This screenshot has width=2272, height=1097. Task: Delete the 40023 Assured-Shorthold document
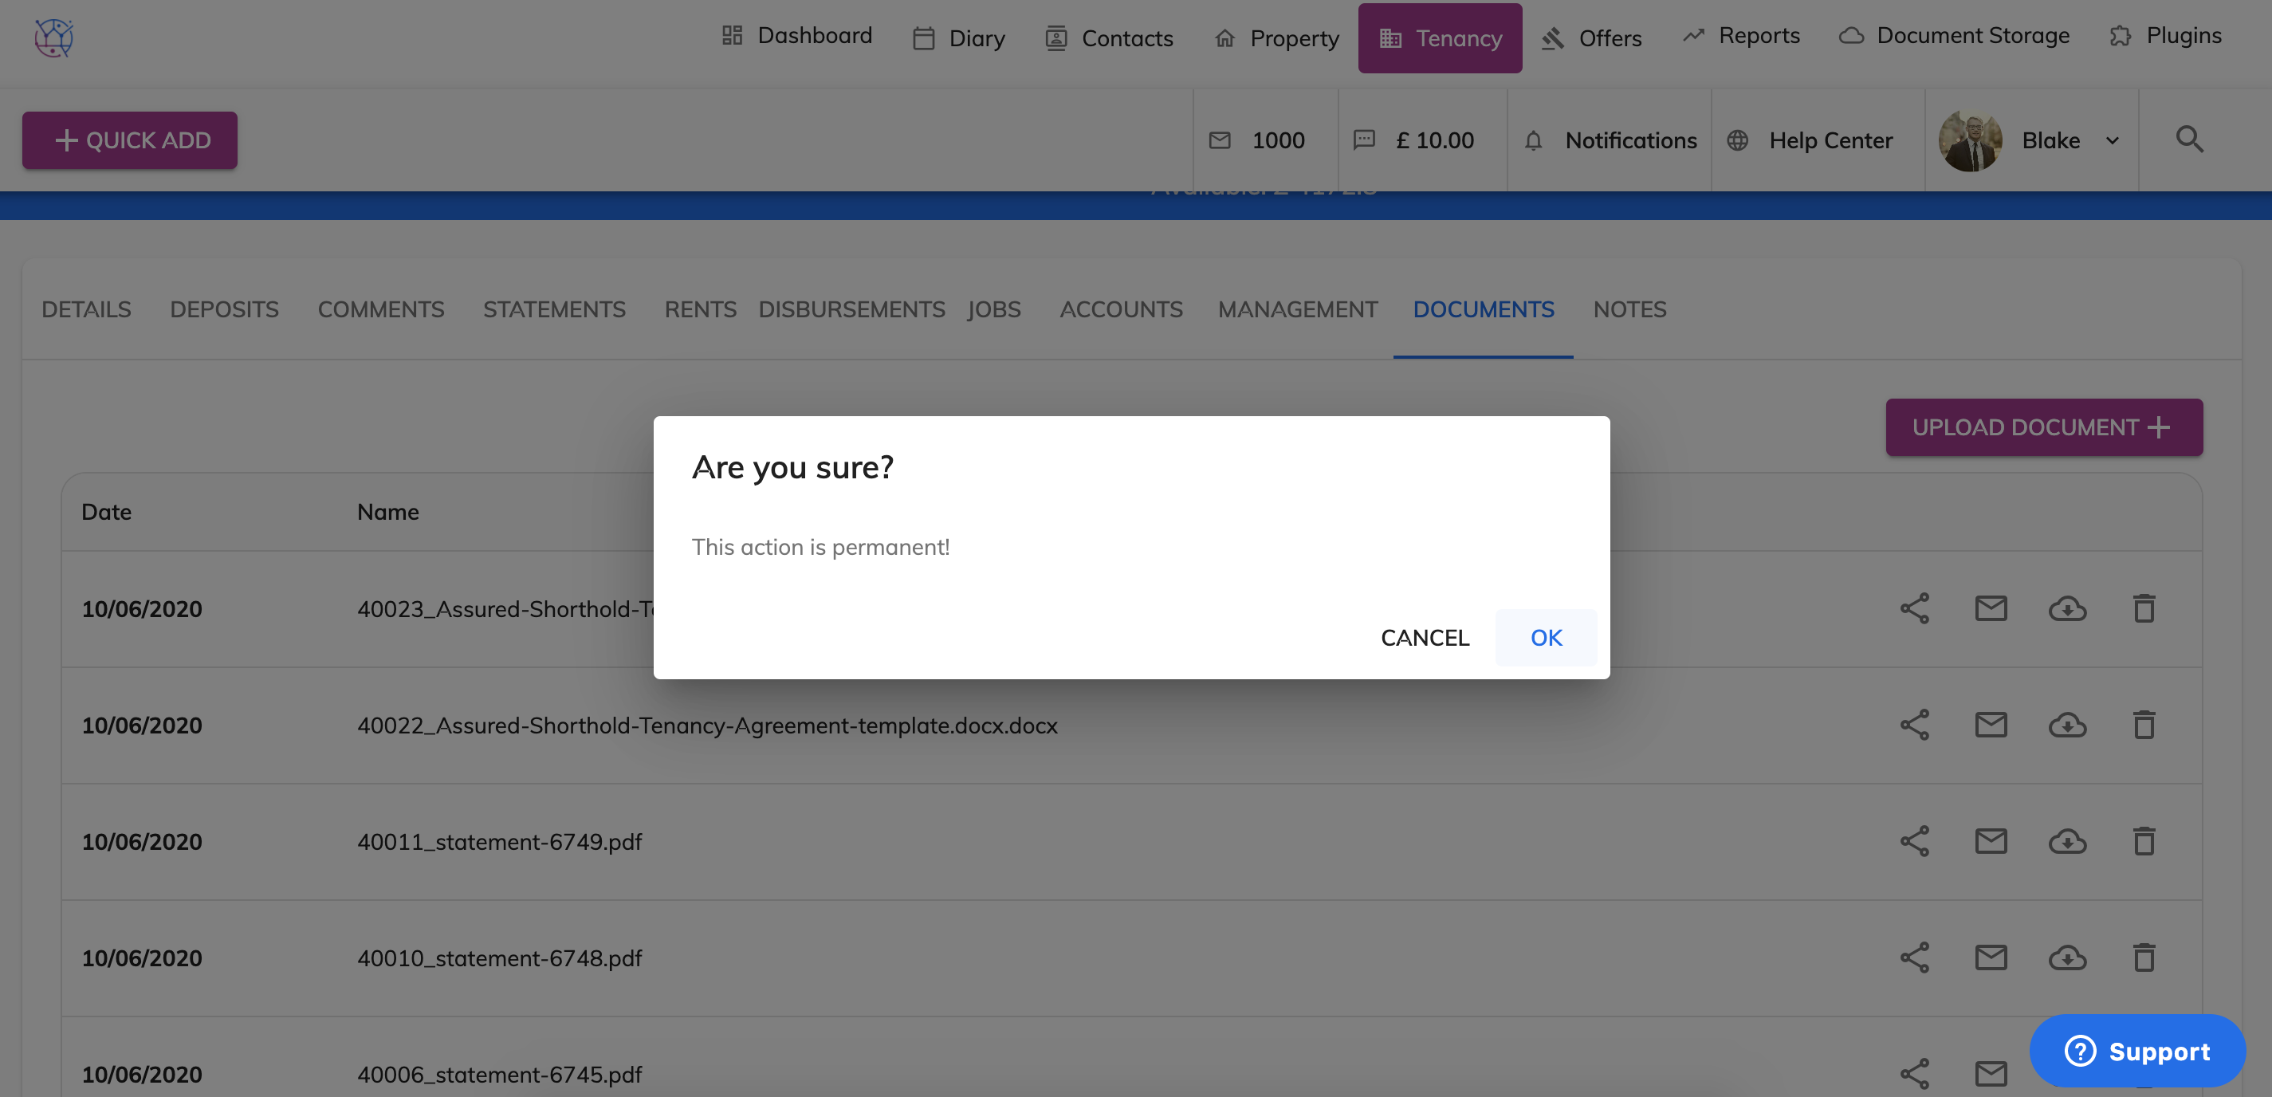(2143, 608)
